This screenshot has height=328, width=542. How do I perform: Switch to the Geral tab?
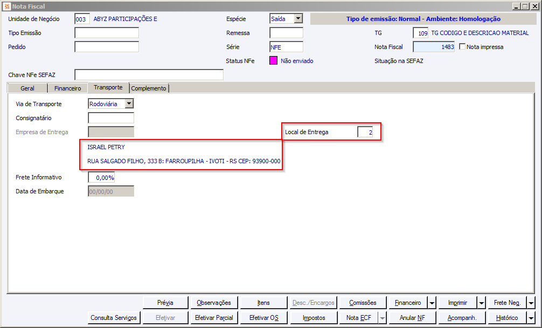27,88
